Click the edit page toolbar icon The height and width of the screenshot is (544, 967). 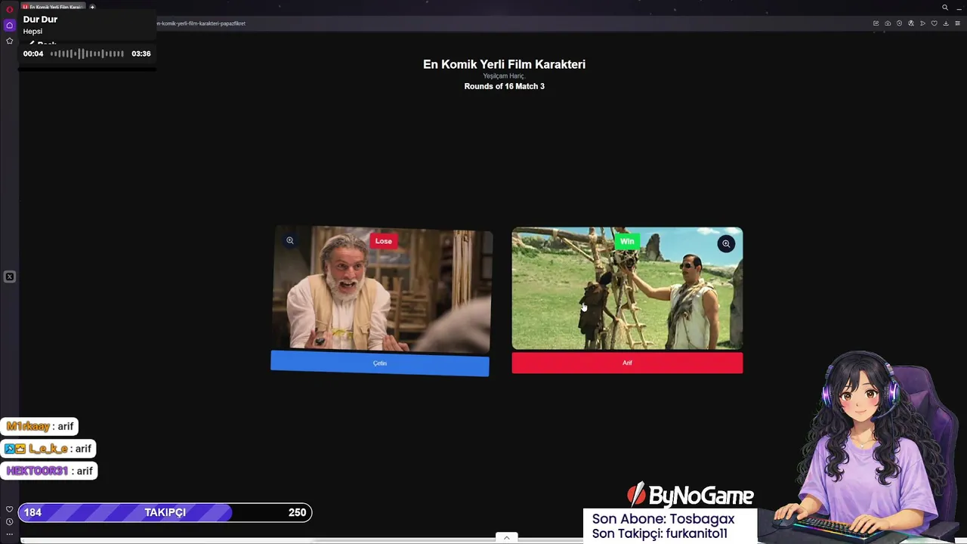pos(876,23)
